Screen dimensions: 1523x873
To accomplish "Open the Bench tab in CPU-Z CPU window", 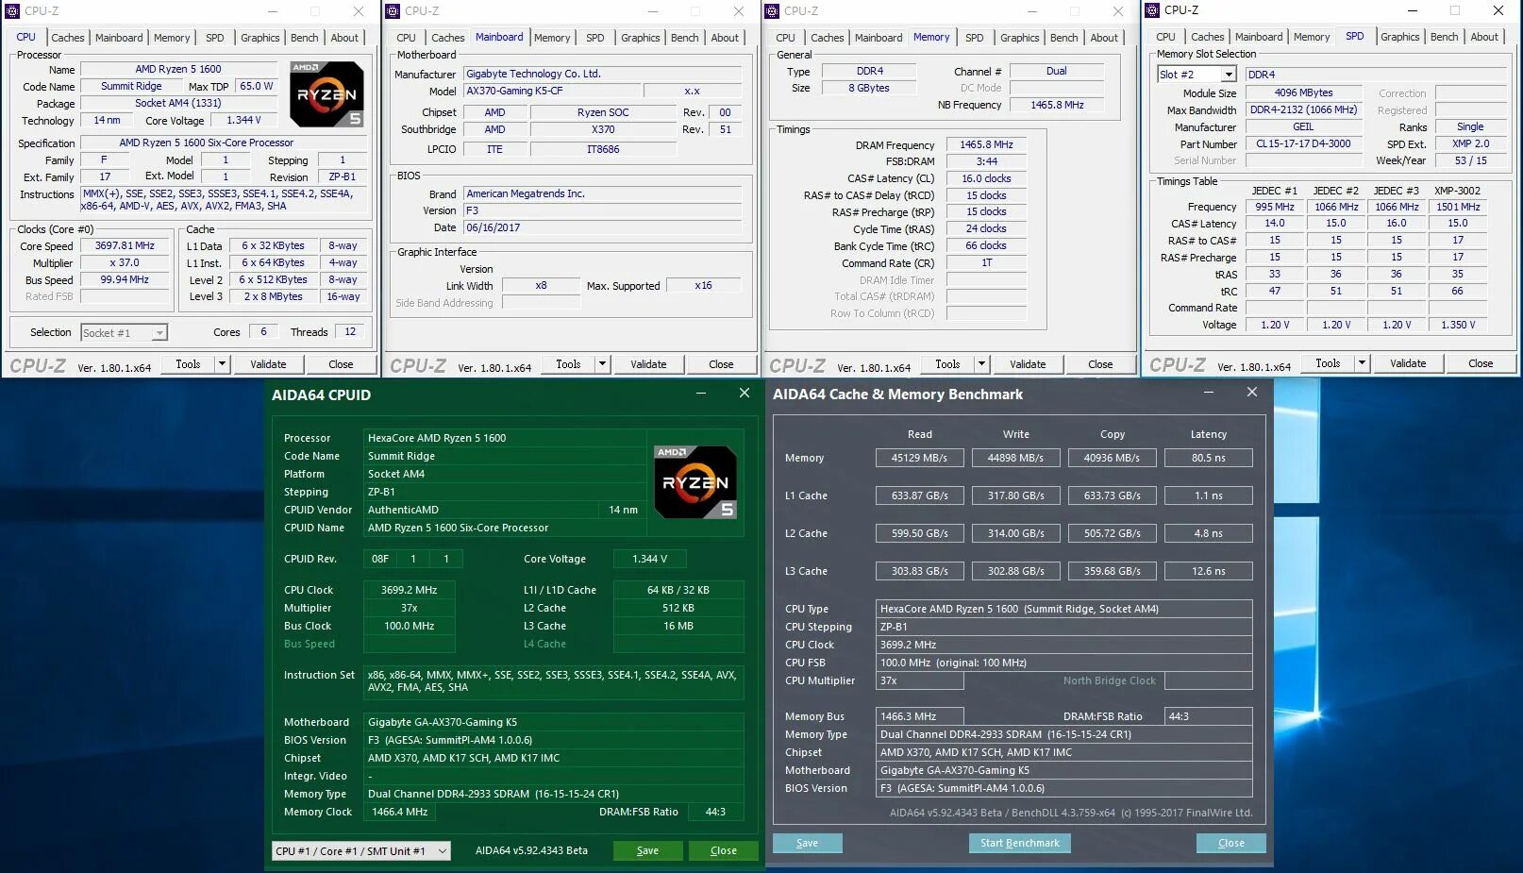I will pyautogui.click(x=305, y=38).
